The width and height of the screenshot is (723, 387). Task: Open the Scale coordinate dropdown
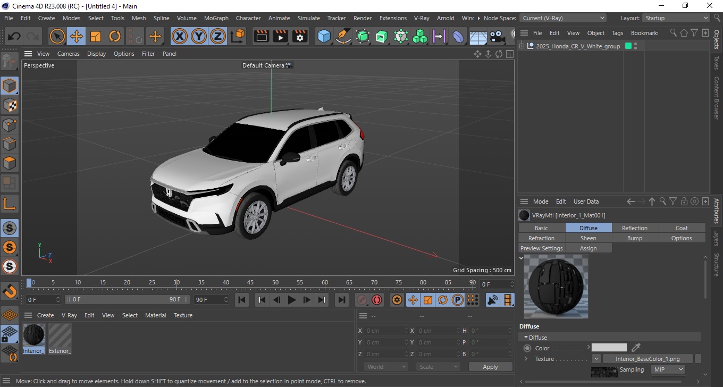click(439, 367)
